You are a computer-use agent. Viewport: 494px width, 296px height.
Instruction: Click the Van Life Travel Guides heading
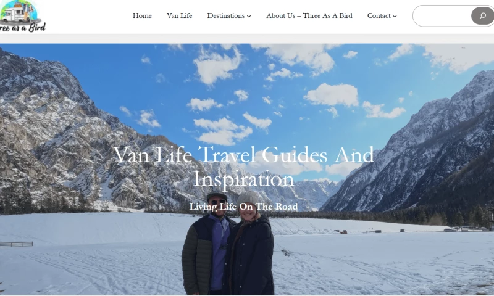pos(243,166)
